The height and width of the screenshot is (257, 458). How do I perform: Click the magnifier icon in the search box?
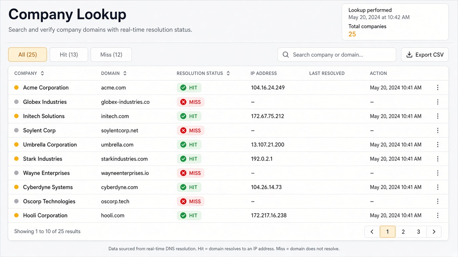[x=286, y=55]
